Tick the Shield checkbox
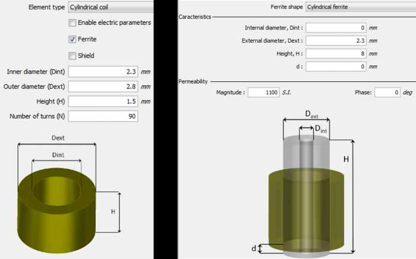This screenshot has height=259, width=416. tap(72, 56)
